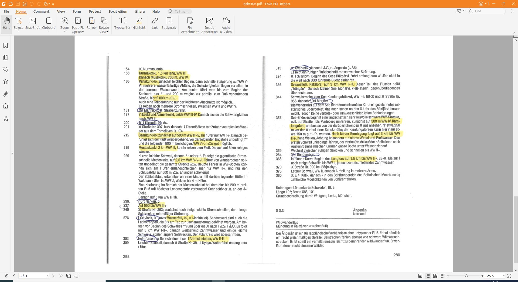
Task: Open the Help tab
Action: pyautogui.click(x=156, y=12)
